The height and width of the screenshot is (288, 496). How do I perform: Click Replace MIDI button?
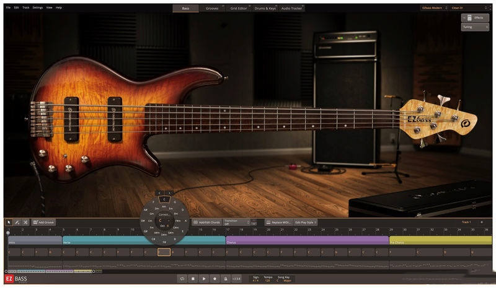point(278,222)
